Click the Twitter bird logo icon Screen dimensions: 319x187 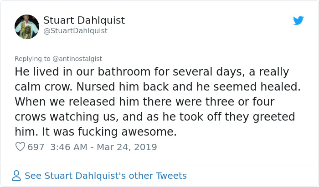click(x=298, y=20)
